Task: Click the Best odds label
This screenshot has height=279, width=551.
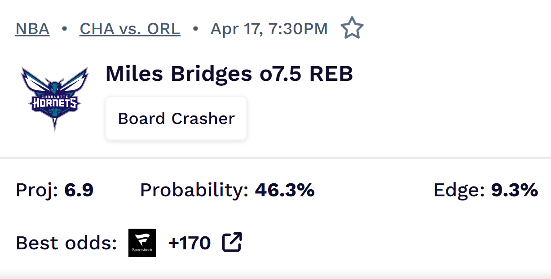Action: pyautogui.click(x=66, y=243)
